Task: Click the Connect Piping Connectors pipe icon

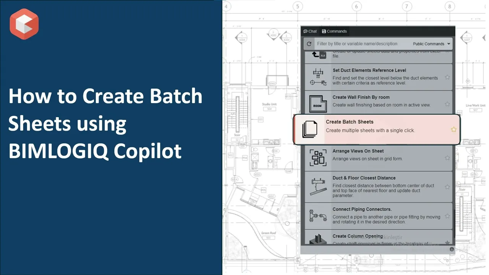Action: [x=318, y=216]
